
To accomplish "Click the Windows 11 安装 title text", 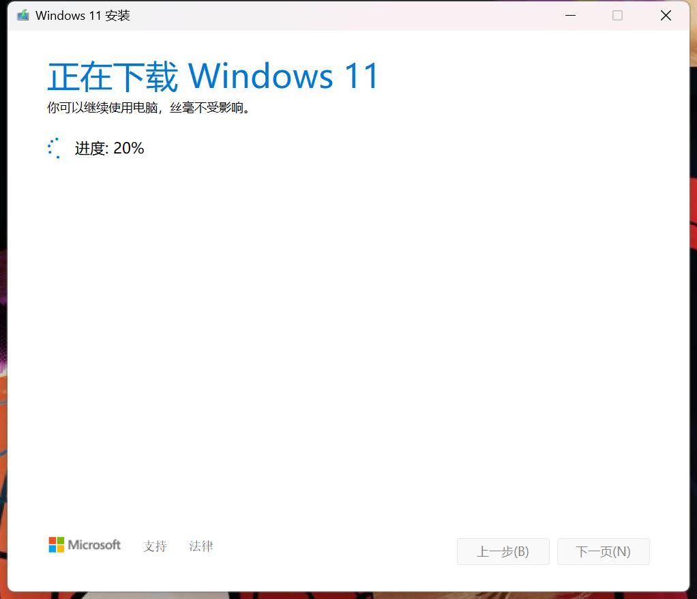I will click(83, 16).
